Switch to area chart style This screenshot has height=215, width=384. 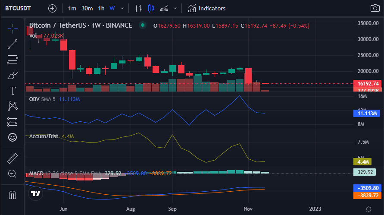(164, 9)
